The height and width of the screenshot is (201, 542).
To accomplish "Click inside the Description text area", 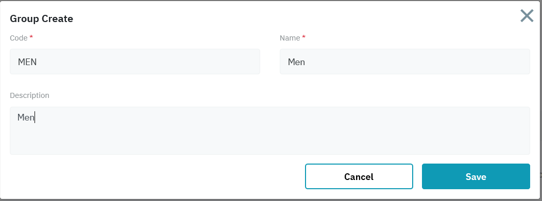I will coord(269,130).
